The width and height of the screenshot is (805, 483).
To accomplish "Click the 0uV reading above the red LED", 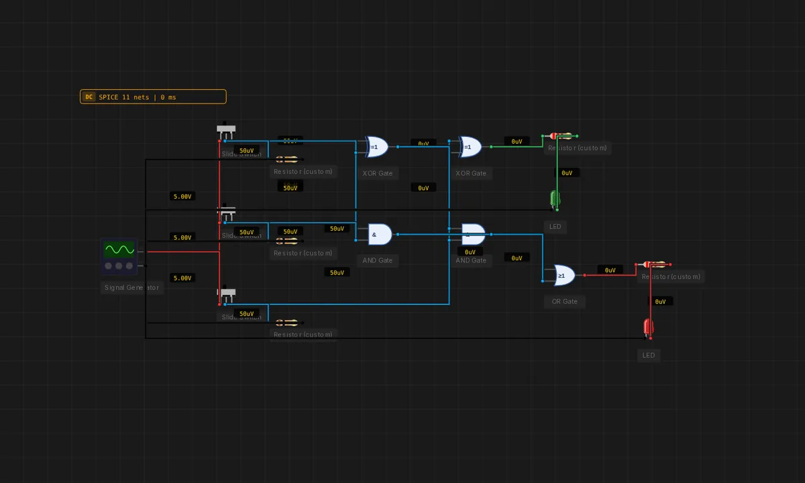I will coord(660,302).
